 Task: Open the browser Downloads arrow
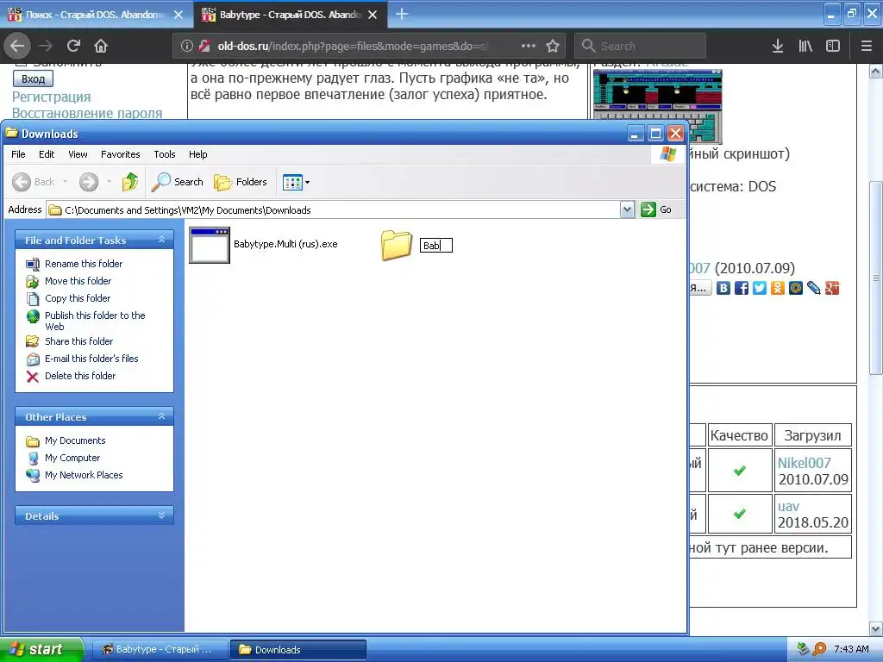pos(778,46)
